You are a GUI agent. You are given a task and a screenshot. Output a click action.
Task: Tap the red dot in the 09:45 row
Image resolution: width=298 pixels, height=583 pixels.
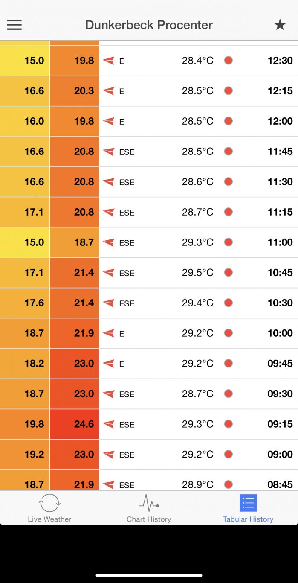pos(229,364)
